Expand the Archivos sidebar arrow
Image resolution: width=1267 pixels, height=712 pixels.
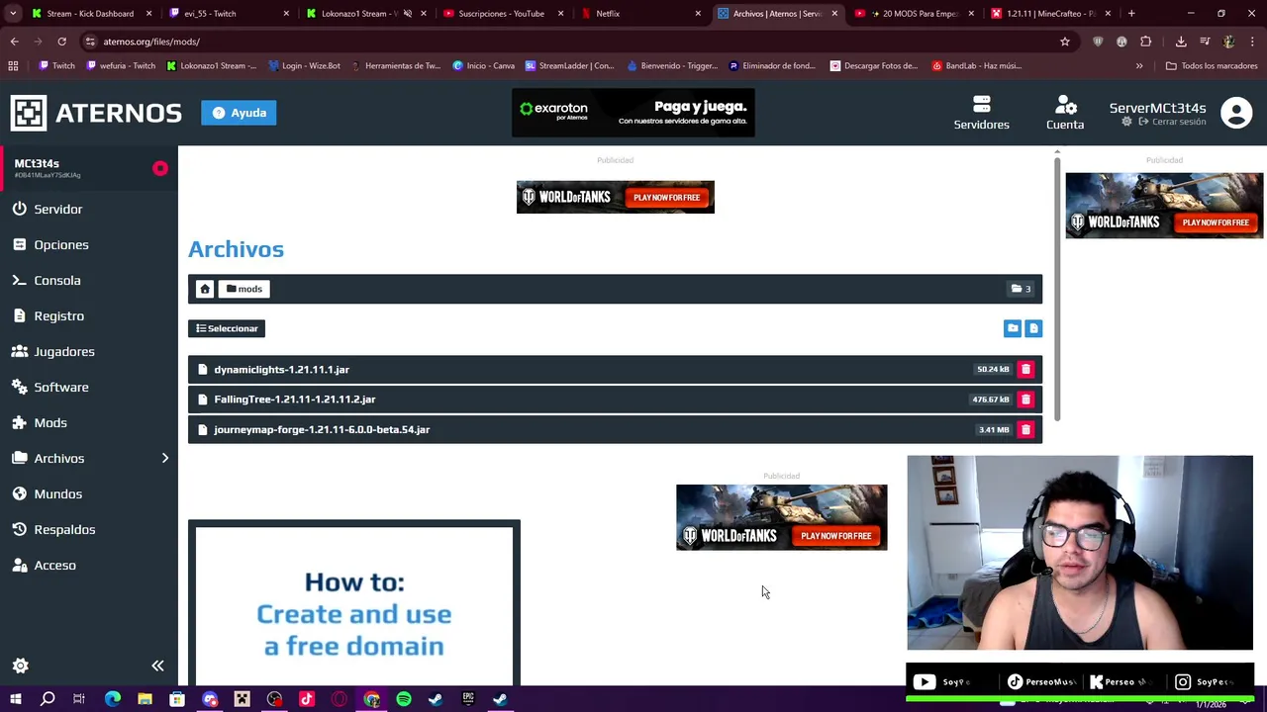pyautogui.click(x=165, y=458)
